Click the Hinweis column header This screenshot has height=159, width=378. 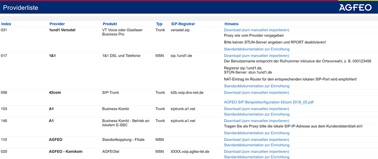(231, 24)
